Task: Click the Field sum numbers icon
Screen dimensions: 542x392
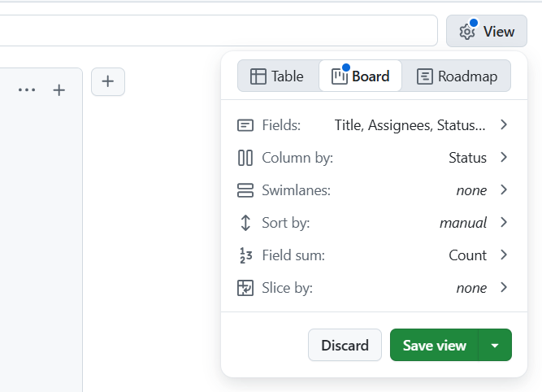Action: click(x=245, y=255)
